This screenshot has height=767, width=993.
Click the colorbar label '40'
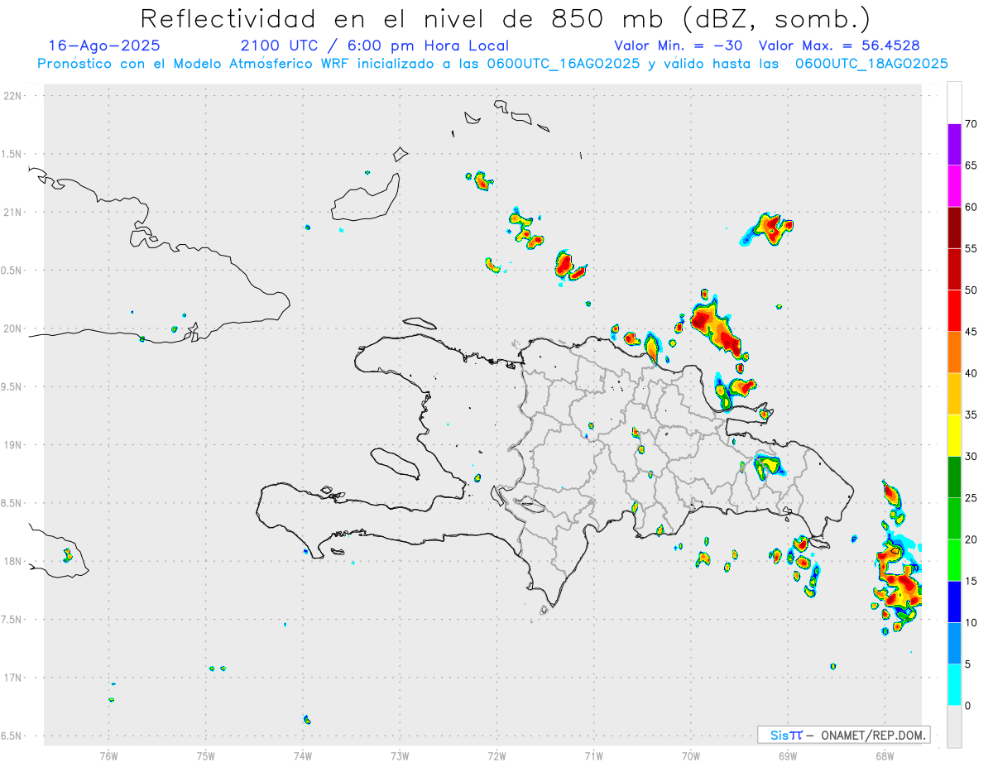[971, 373]
